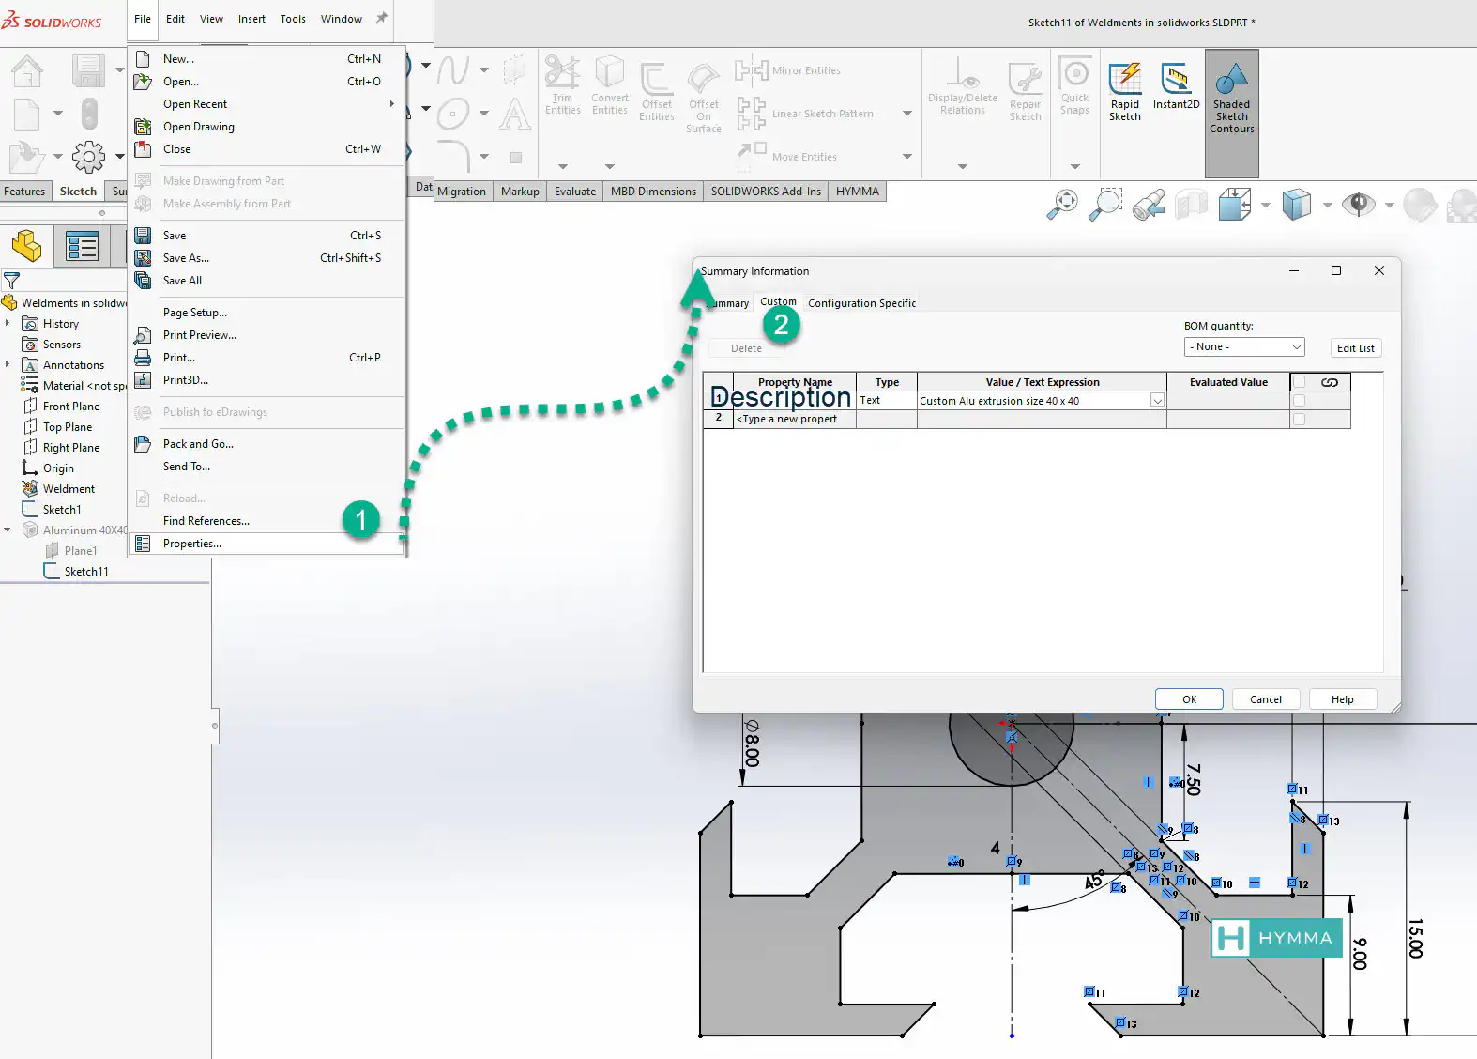Click the link column header icon
Viewport: 1477px width, 1059px height.
tap(1330, 382)
